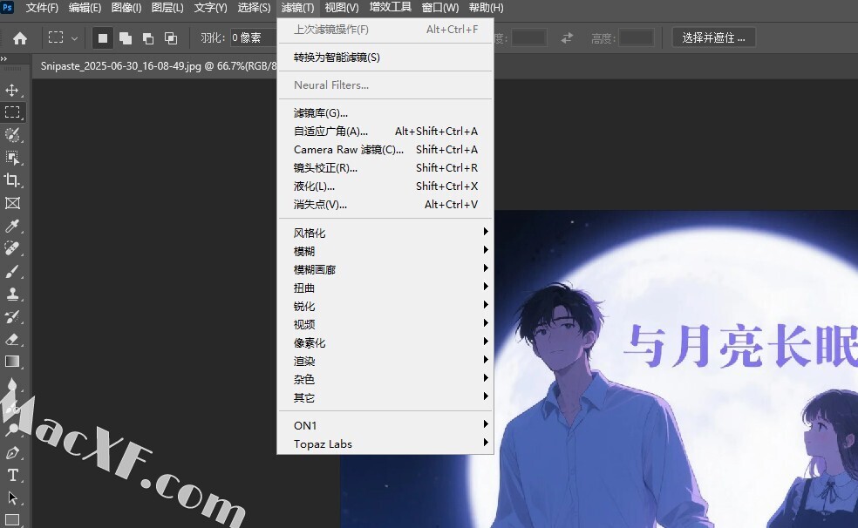Choose the Add to Selection mode
The height and width of the screenshot is (528, 858).
pos(126,37)
